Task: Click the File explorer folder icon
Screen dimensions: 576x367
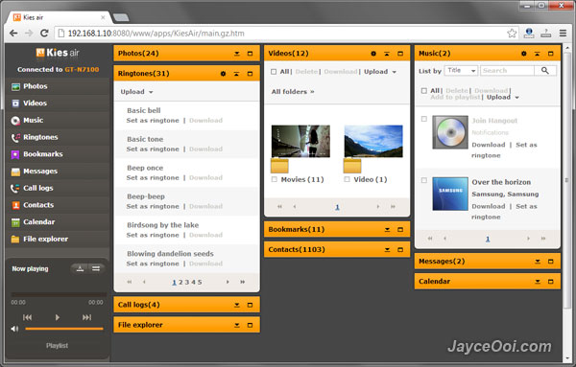Action: pyautogui.click(x=15, y=240)
